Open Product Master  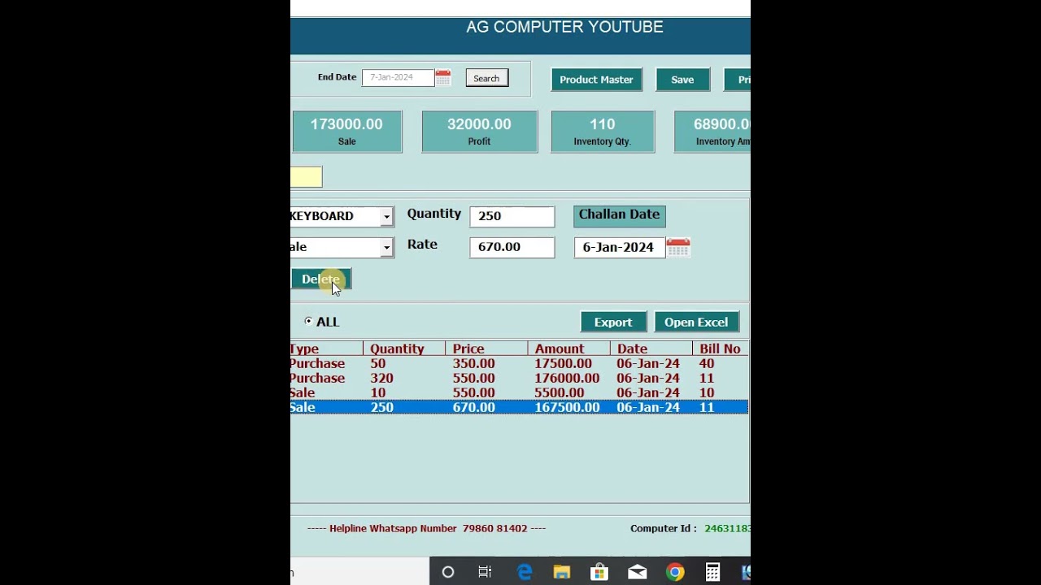(596, 80)
